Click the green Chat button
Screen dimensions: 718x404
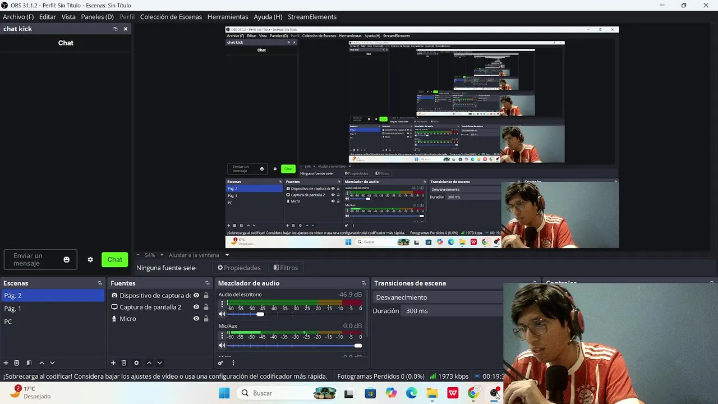point(114,260)
